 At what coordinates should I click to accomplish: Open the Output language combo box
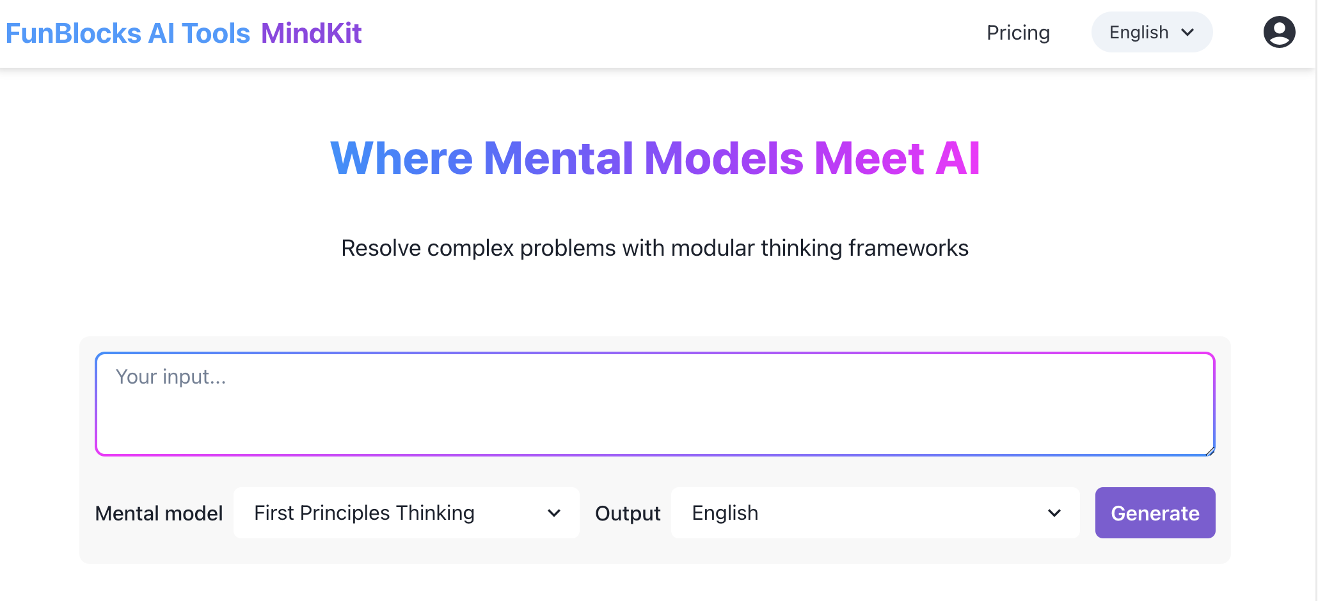pyautogui.click(x=875, y=513)
